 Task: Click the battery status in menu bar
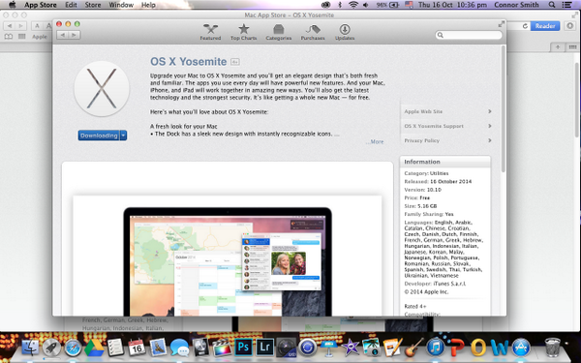click(387, 5)
